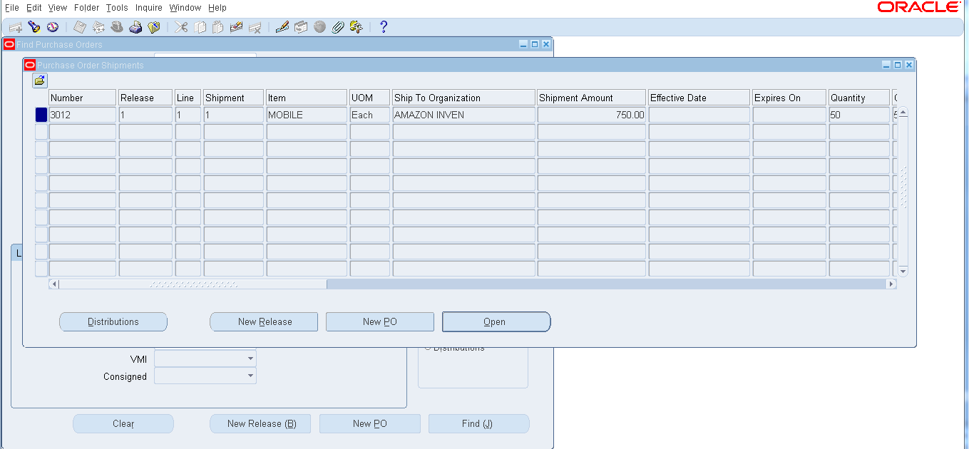The width and height of the screenshot is (969, 449).
Task: Click the Ship To Organization column header
Action: point(463,98)
